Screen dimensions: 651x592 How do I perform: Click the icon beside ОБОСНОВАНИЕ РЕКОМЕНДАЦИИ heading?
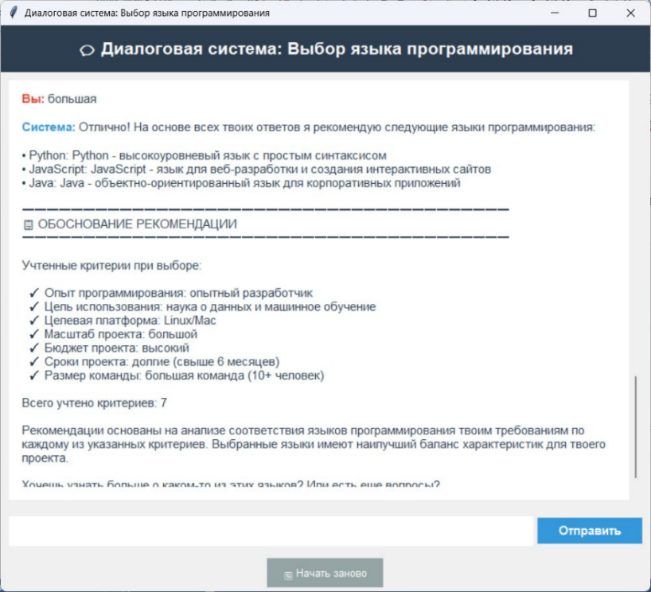coord(29,225)
